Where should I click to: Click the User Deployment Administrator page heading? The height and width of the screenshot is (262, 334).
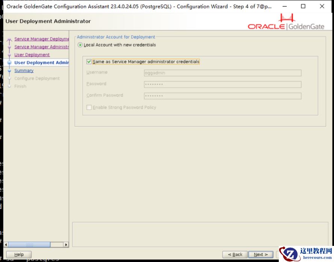[x=48, y=21]
